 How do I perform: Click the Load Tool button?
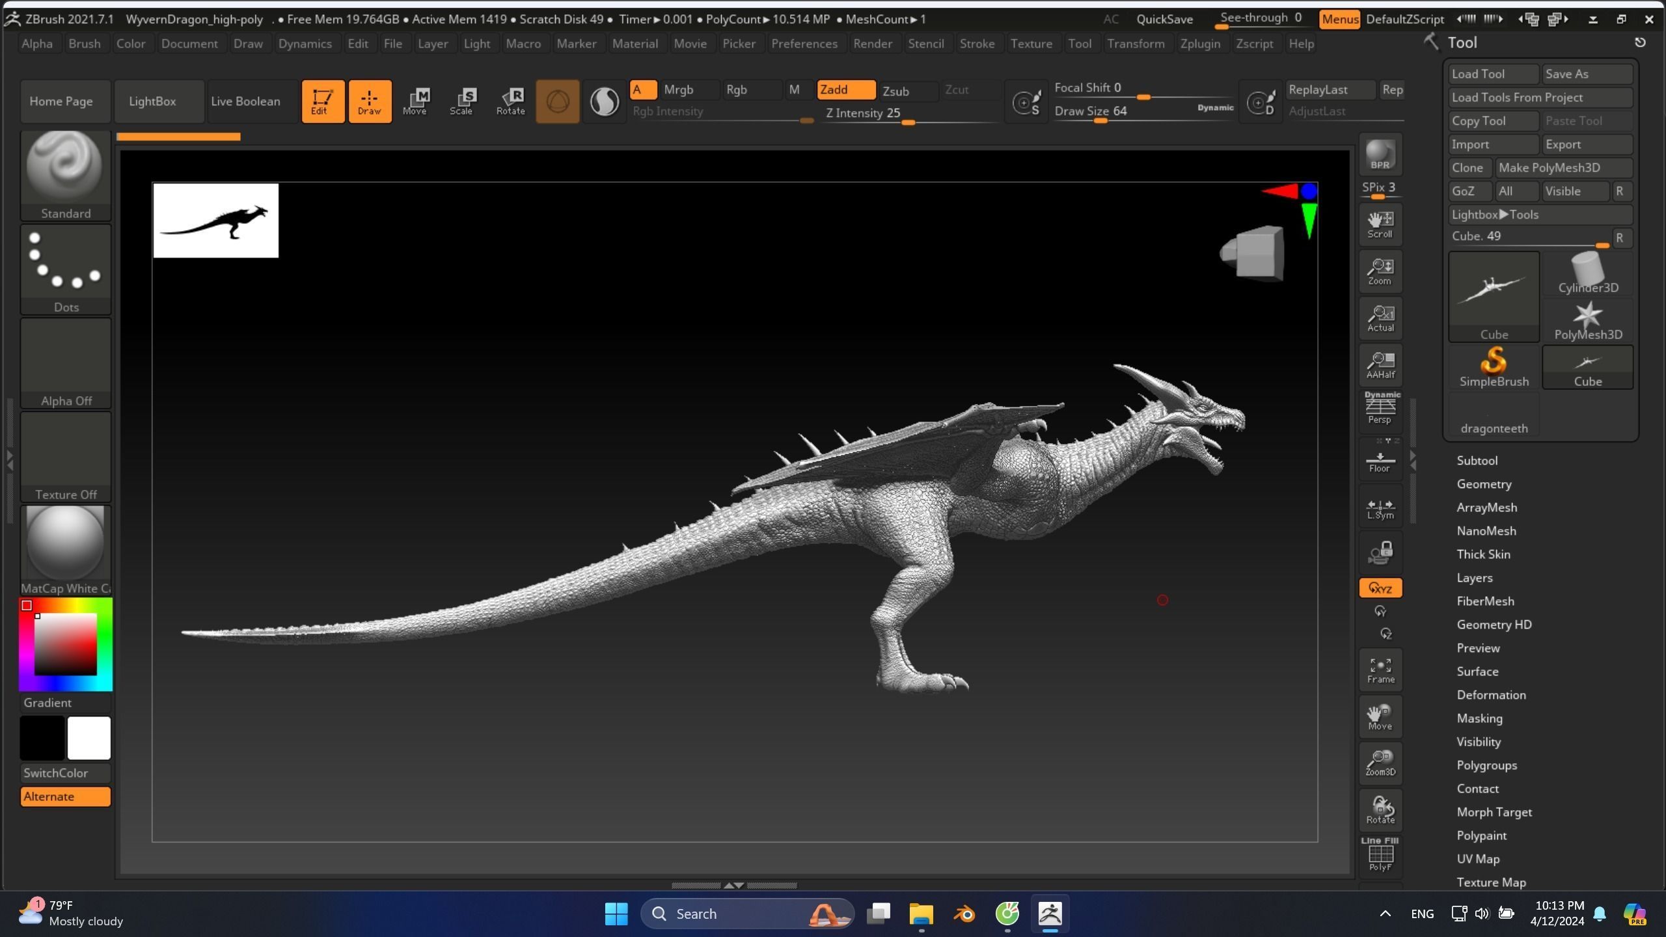tap(1494, 74)
